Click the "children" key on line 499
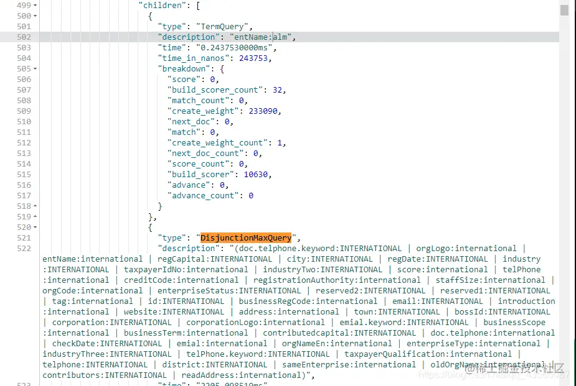The width and height of the screenshot is (576, 386). pos(163,5)
